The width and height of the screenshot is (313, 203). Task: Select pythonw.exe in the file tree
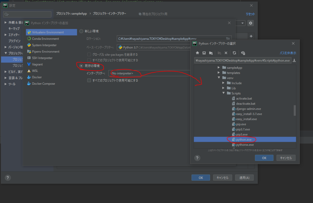245,145
